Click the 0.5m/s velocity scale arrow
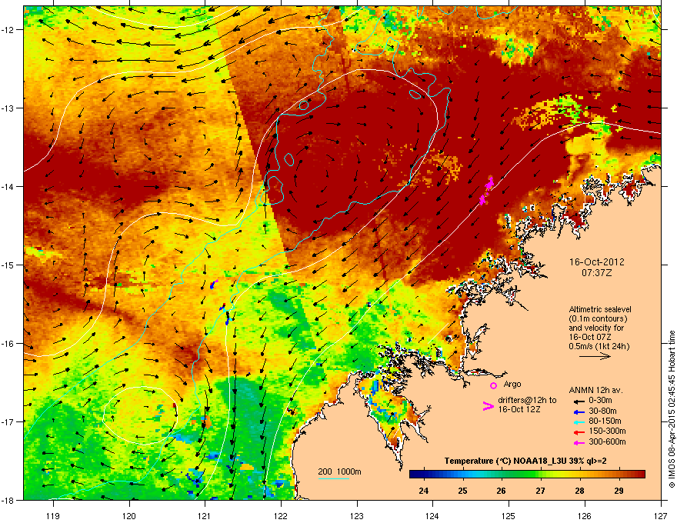 595,356
